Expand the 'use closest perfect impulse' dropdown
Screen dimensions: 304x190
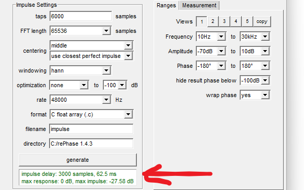[91, 56]
